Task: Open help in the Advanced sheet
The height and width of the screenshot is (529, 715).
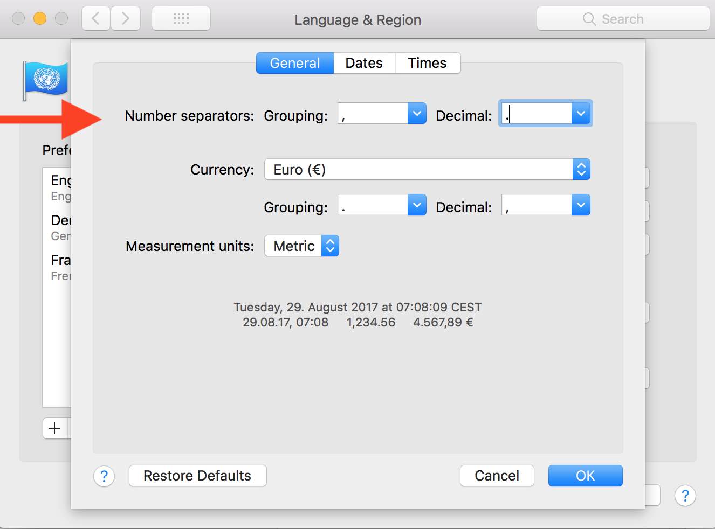Action: coord(104,476)
